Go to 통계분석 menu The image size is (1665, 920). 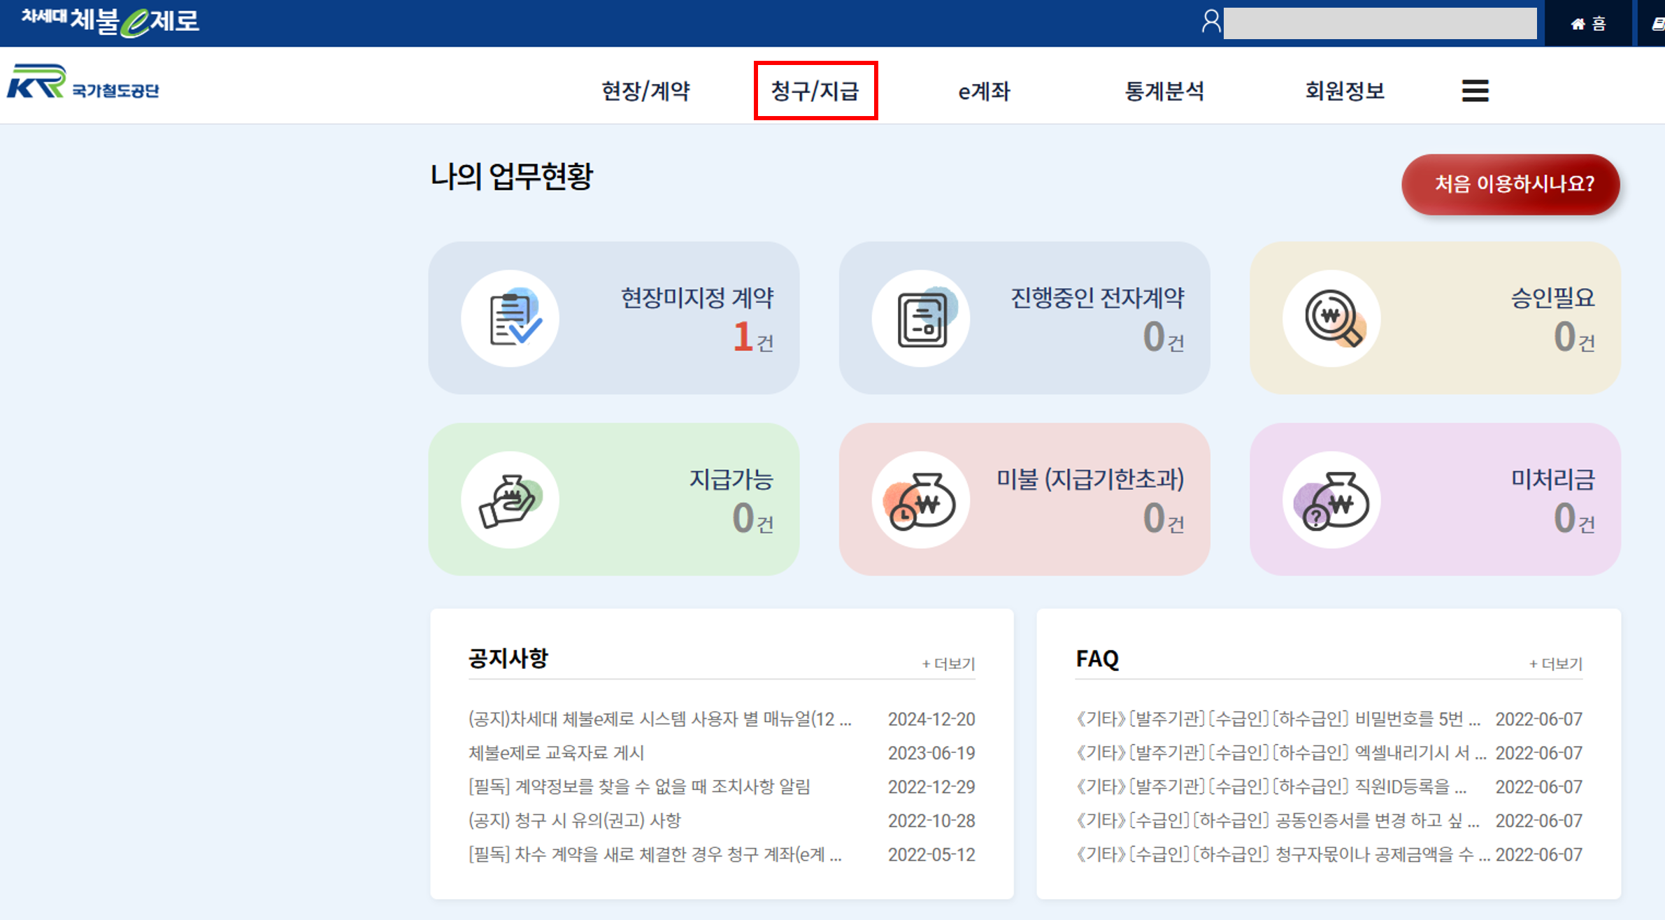pyautogui.click(x=1164, y=91)
